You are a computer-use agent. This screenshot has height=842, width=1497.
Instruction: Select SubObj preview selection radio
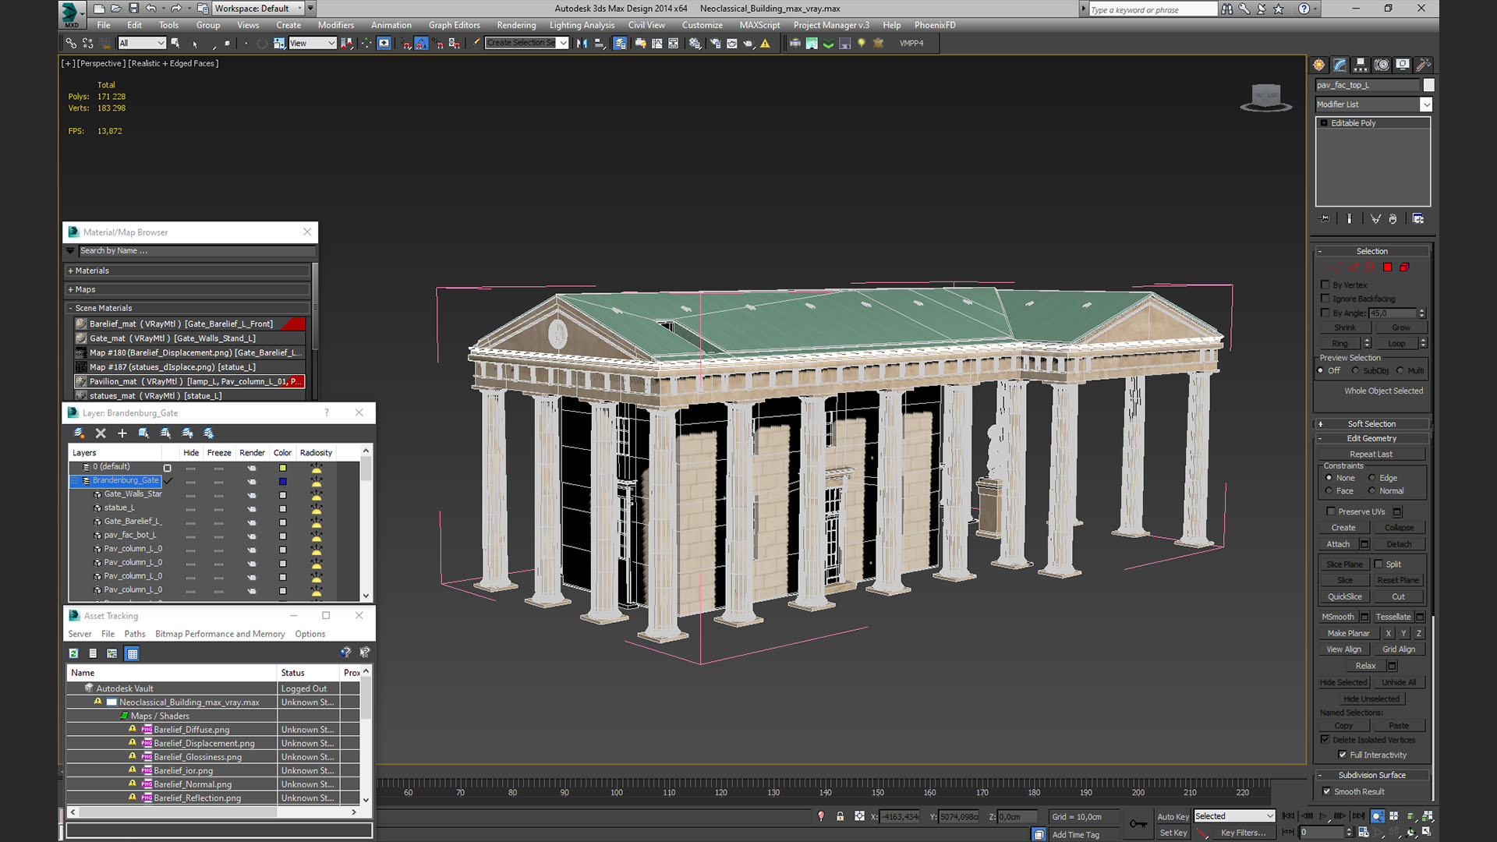(1355, 371)
